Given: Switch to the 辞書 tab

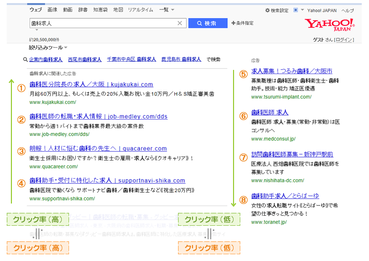Looking at the screenshot, I should [x=83, y=10].
